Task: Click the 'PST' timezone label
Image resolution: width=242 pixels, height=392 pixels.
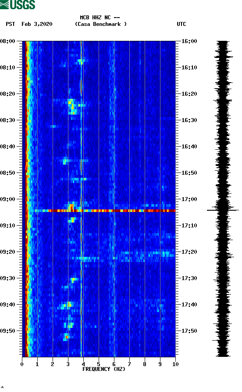Action: 10,24
